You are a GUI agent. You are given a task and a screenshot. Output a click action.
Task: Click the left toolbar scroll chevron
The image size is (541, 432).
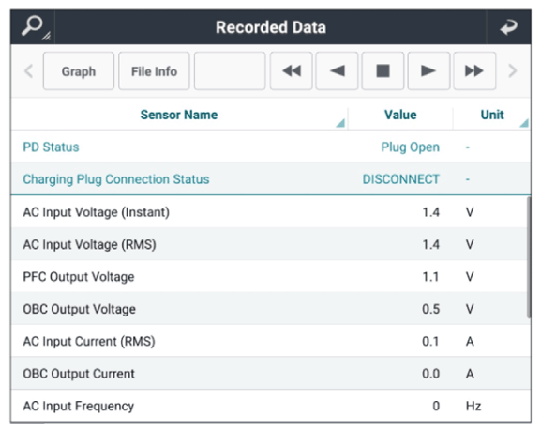pos(29,71)
